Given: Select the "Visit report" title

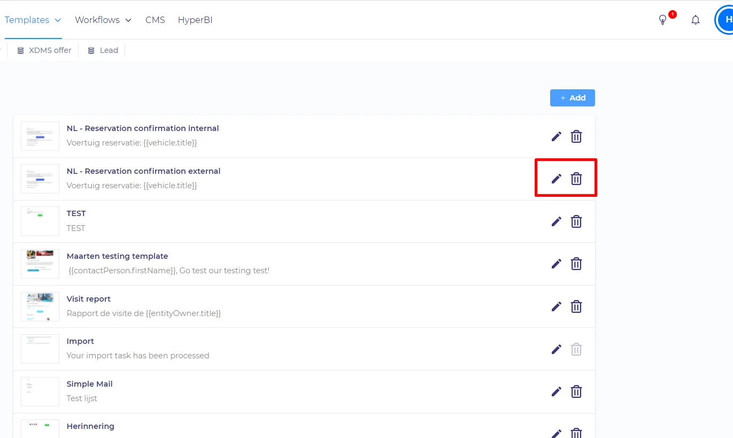Looking at the screenshot, I should coord(89,299).
